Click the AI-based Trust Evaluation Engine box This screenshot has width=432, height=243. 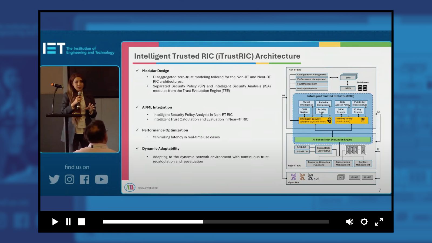click(x=332, y=140)
